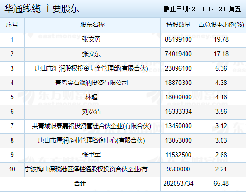The image size is (246, 193).
Task: Click shareholding value 18000000
Action: pyautogui.click(x=178, y=97)
